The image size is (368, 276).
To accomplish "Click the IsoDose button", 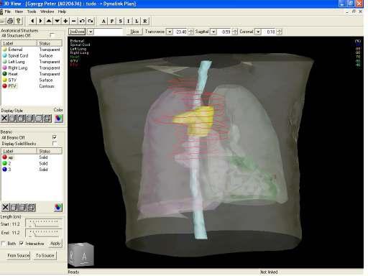I will pos(77,32).
